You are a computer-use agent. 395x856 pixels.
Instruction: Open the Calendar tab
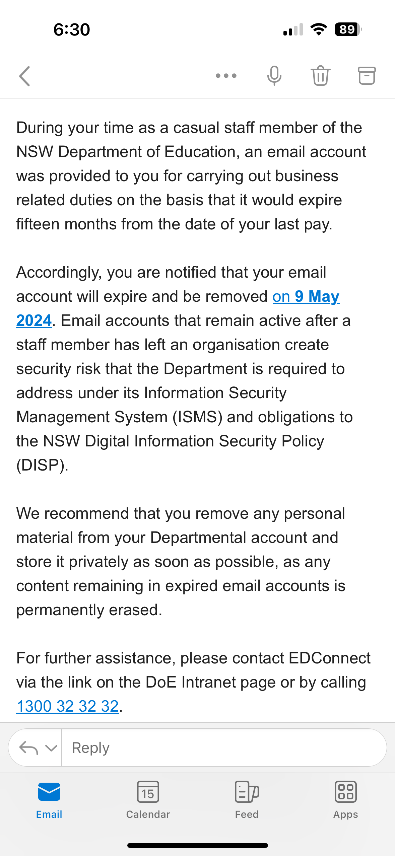click(x=148, y=799)
